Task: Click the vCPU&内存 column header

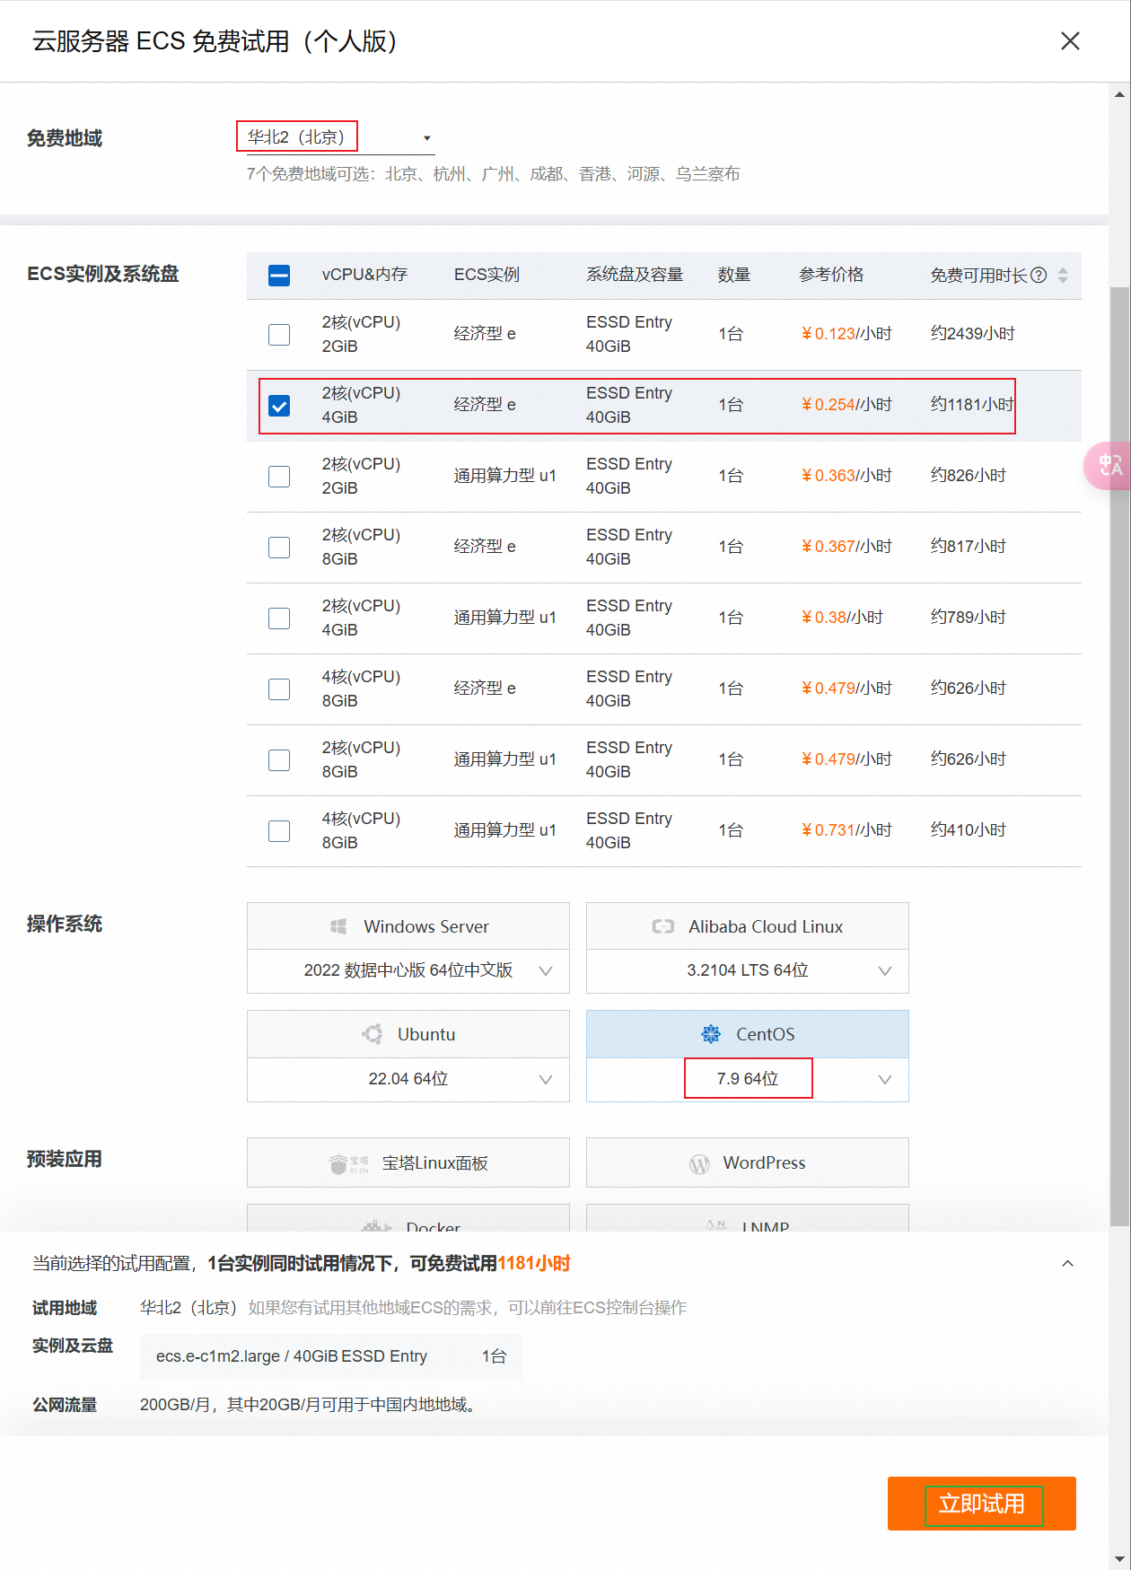Action: [x=364, y=275]
